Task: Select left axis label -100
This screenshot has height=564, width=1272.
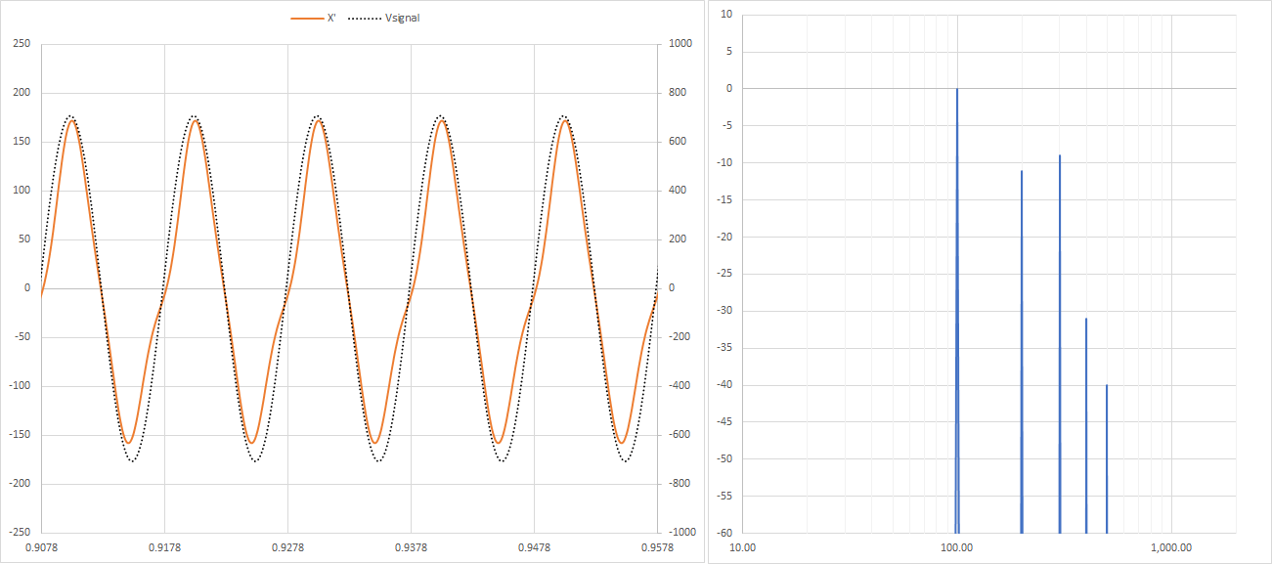Action: tap(20, 386)
